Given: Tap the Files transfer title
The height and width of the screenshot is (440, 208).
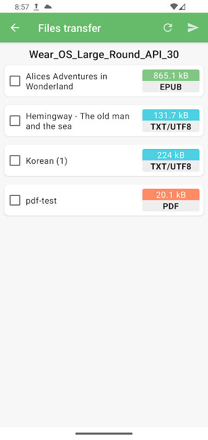Looking at the screenshot, I should [x=70, y=28].
